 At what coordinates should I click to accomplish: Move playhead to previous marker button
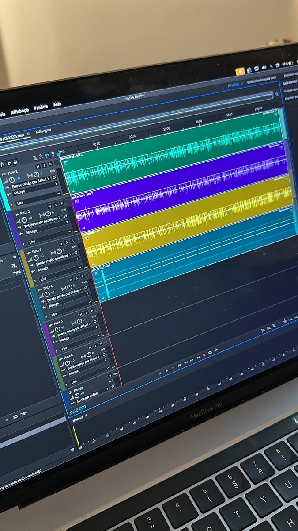tap(179, 365)
